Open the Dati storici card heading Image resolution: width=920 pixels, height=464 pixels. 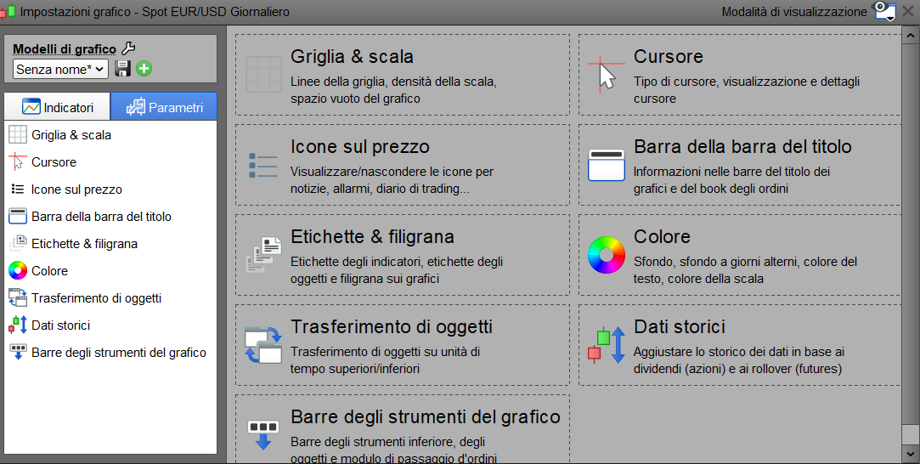click(x=680, y=326)
